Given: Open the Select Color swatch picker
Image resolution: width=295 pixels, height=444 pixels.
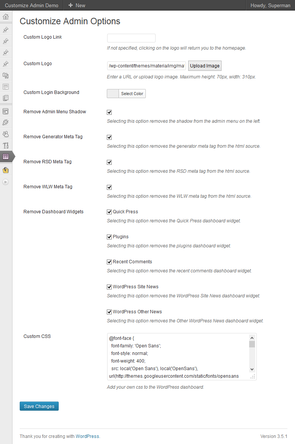Looking at the screenshot, I should pos(126,94).
